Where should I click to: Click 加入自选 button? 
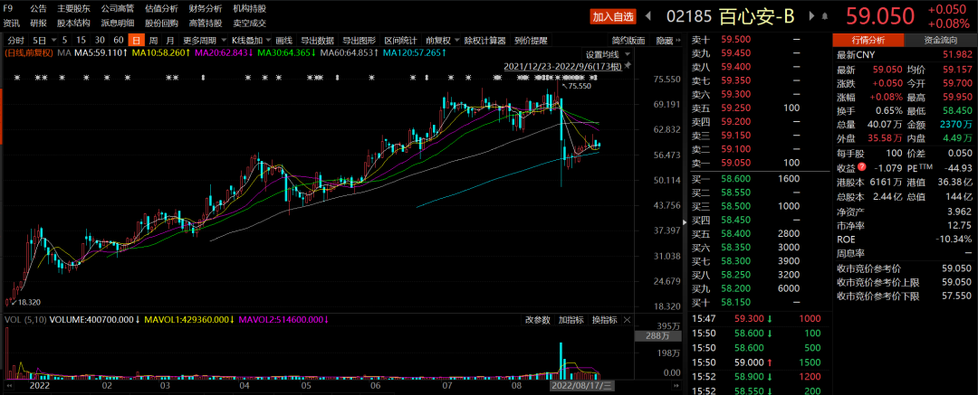coord(614,16)
